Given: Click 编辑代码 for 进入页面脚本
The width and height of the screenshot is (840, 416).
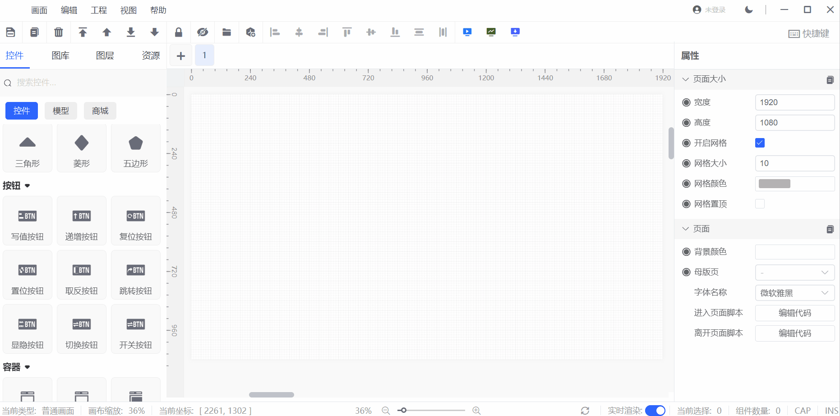Looking at the screenshot, I should tap(794, 313).
